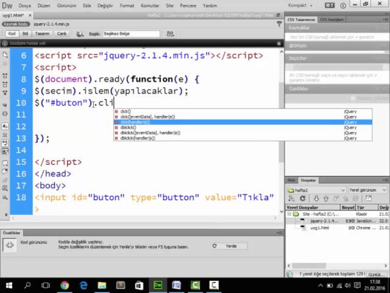This screenshot has width=390, height=293.
Task: Open the Dosya menu
Action: pyautogui.click(x=24, y=5)
